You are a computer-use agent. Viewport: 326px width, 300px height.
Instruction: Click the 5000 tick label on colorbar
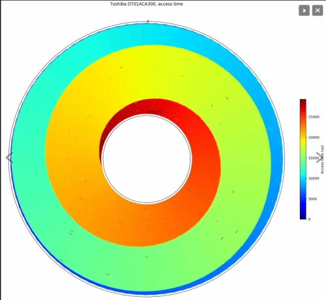(312, 198)
